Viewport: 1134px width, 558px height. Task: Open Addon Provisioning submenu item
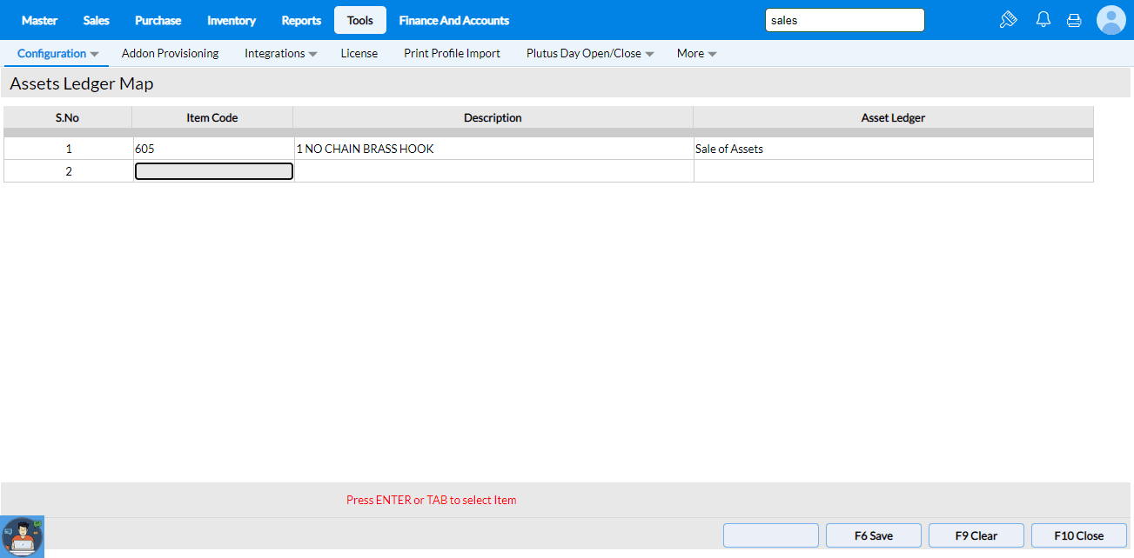tap(171, 53)
